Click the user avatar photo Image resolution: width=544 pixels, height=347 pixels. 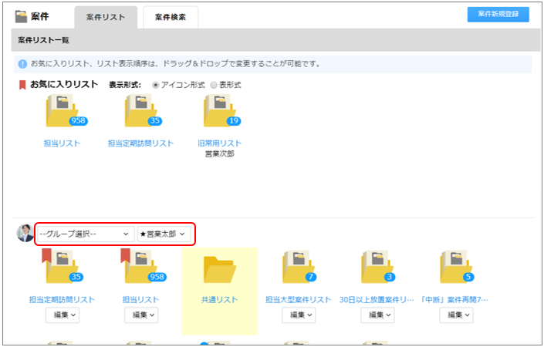[x=25, y=233]
